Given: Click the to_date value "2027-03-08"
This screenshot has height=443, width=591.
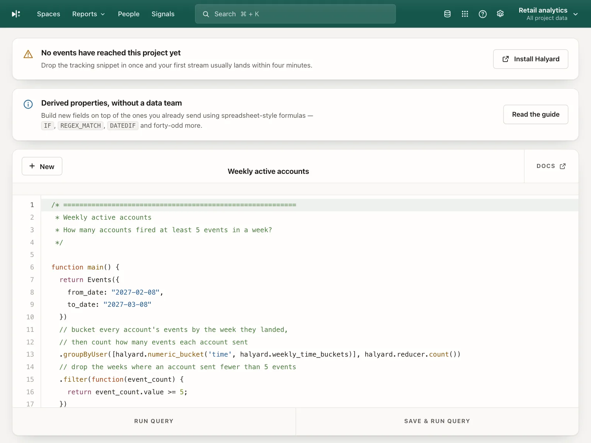Looking at the screenshot, I should click(127, 305).
